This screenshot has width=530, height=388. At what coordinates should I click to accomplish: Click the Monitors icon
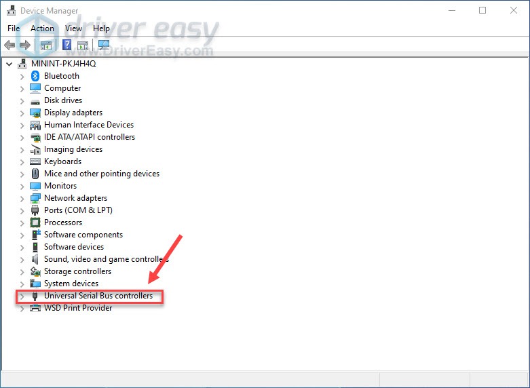coord(35,186)
